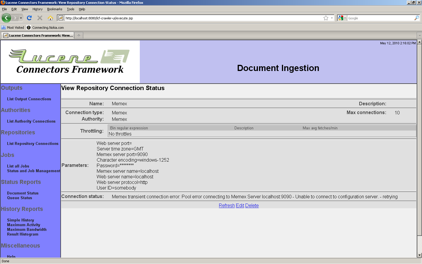
Task: Reload the page with the refresh icon
Action: click(29, 18)
